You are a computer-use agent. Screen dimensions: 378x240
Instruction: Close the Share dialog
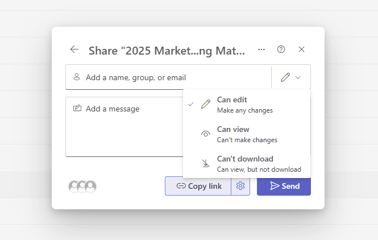[302, 49]
